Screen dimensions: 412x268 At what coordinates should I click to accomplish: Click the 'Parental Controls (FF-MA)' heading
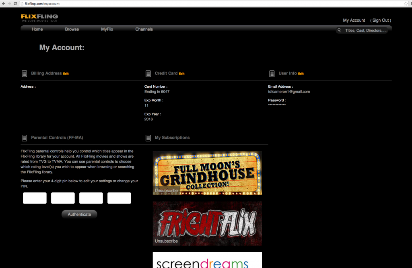pyautogui.click(x=57, y=138)
